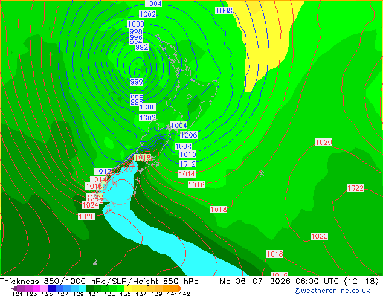Click the orange arrow tip ending the legend
The width and height of the screenshot is (383, 296).
pos(180,288)
